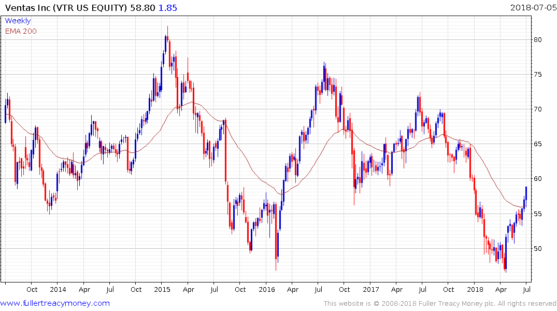Viewport: 557px width, 311px height.
Task: Click the final 'Jul' label at axis end
Action: [x=527, y=290]
